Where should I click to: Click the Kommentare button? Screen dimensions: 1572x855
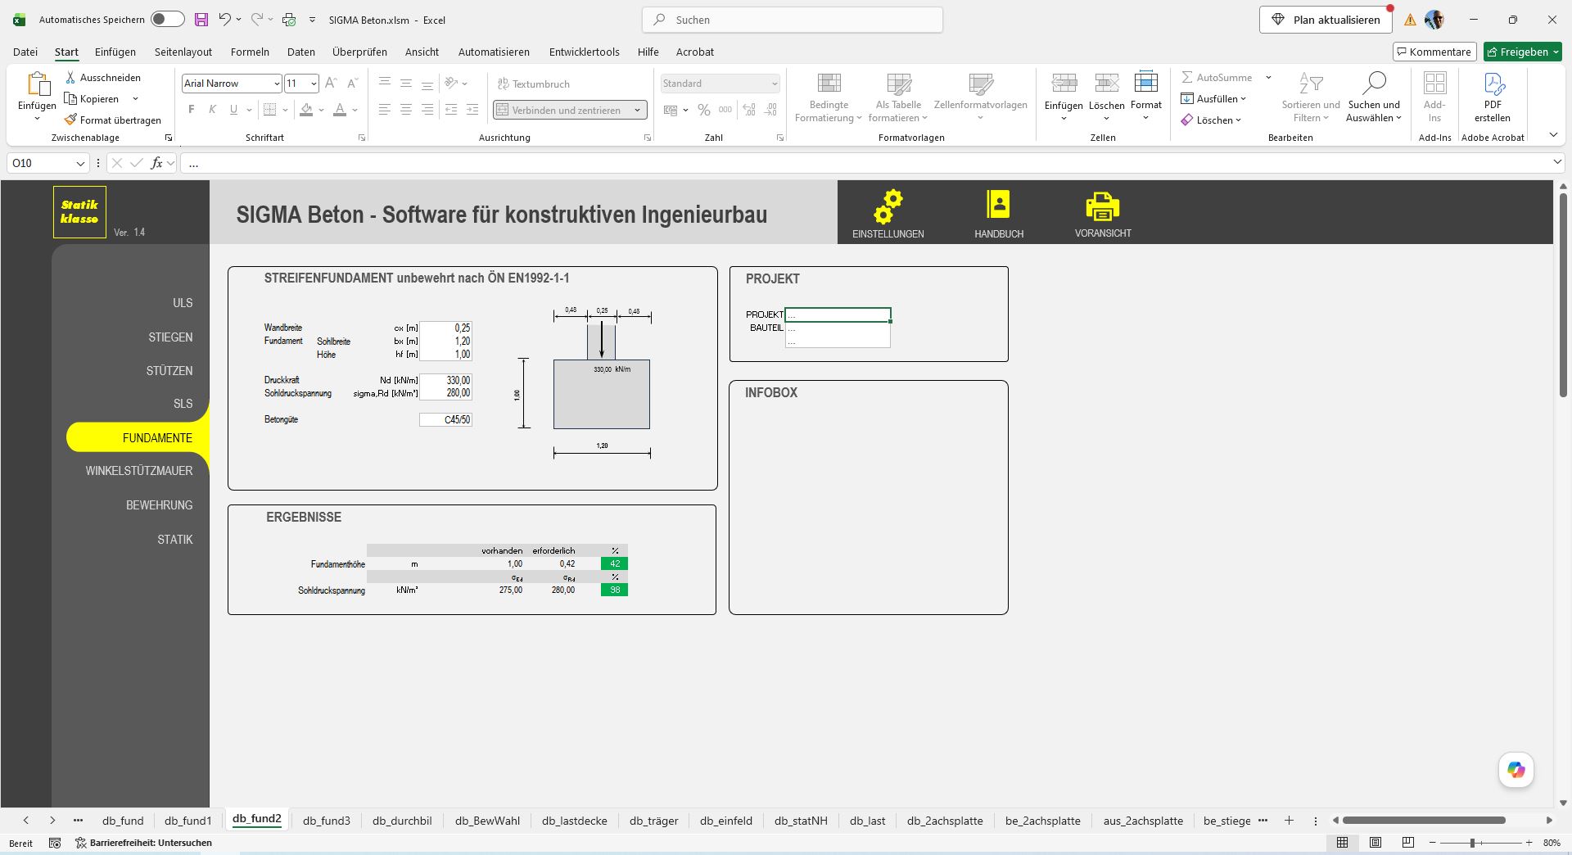tap(1434, 52)
